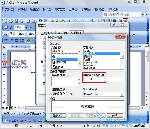150x129 pixels.
Task: Click the help question mark in the 自定义 dialog
Action: point(114,24)
